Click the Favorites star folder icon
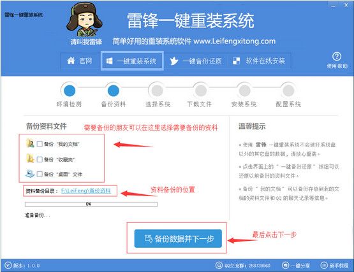 coord(30,159)
